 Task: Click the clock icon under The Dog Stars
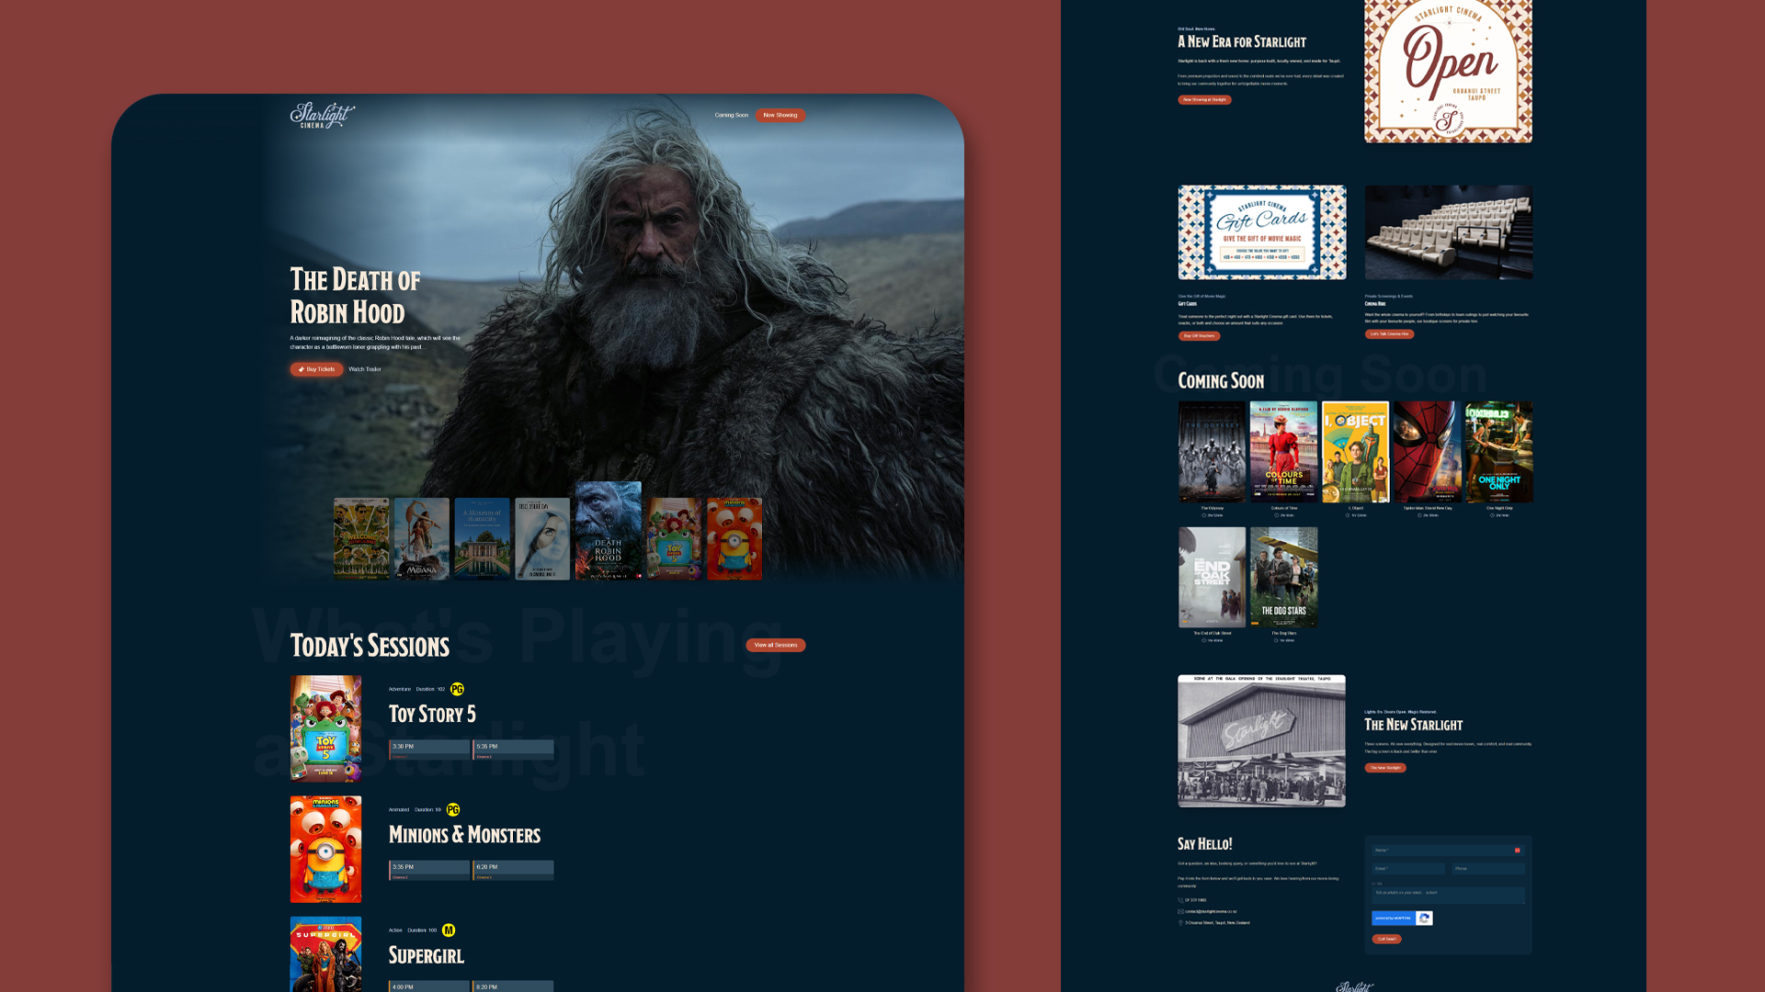click(1276, 640)
